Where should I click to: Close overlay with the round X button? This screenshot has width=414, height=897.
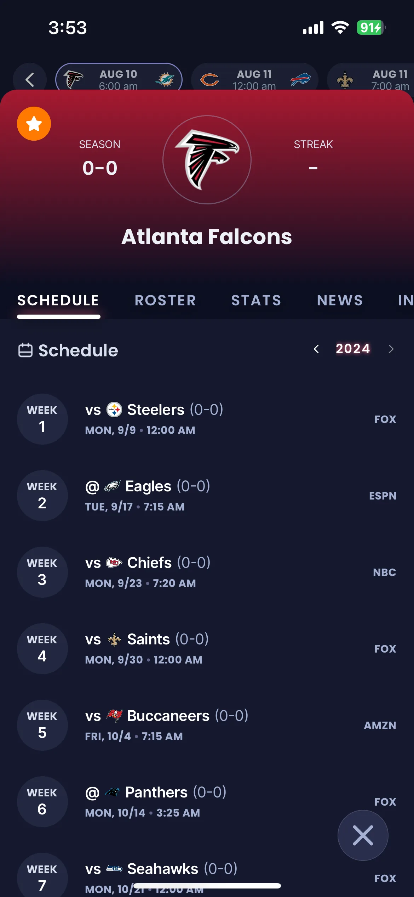tap(363, 835)
